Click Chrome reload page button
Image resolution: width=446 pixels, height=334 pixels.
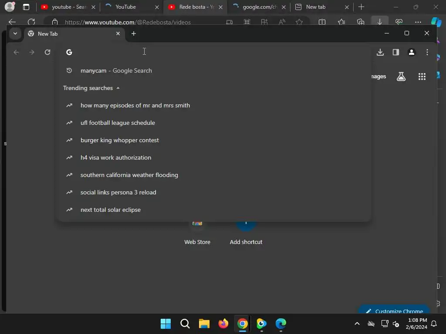tap(47, 52)
